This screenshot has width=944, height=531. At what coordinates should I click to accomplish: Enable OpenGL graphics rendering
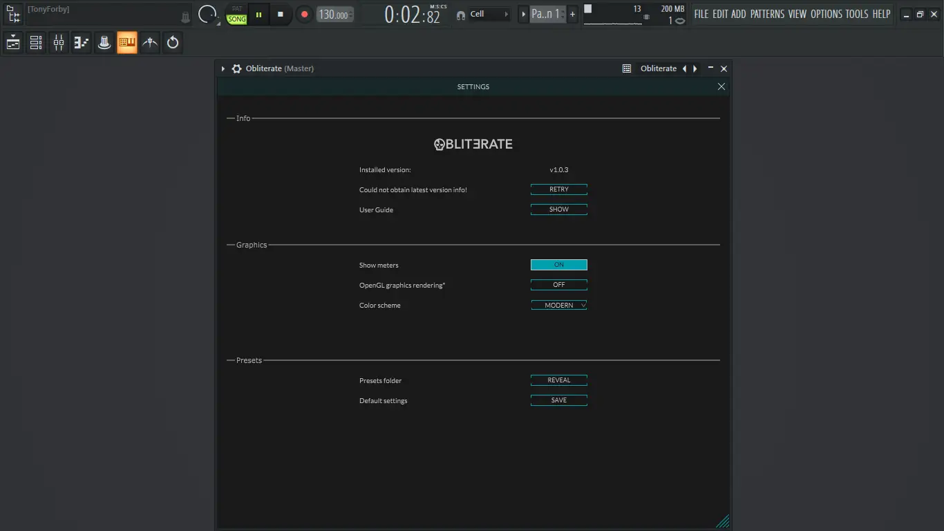pos(558,284)
